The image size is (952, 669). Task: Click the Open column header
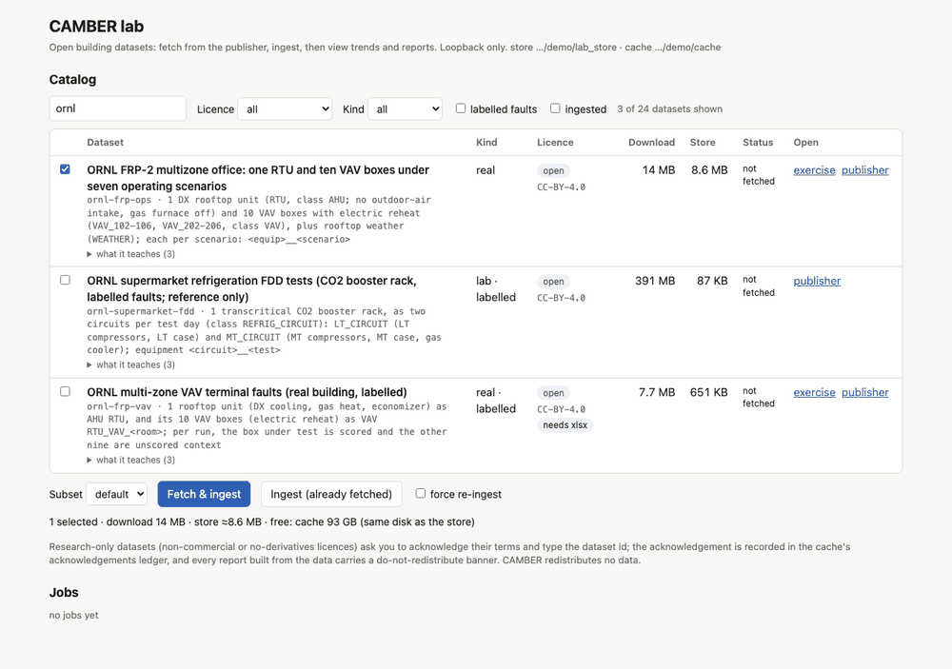805,142
